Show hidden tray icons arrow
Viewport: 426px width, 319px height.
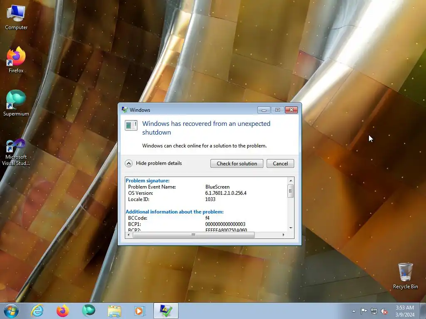point(354,311)
